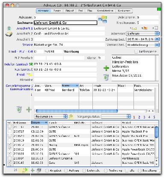The height and width of the screenshot is (180, 166).
Task: Select the Rechnung radio button
Action: click(x=106, y=171)
